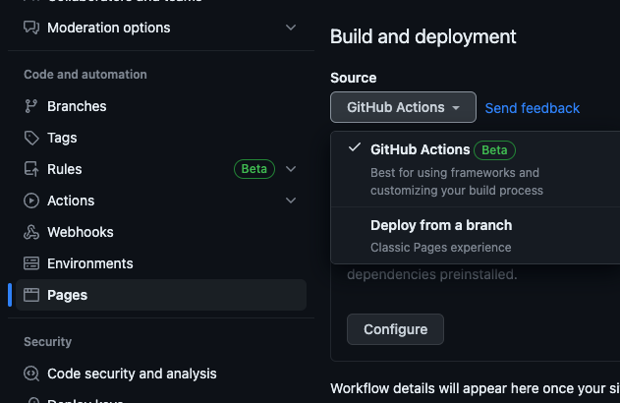The height and width of the screenshot is (403, 620).
Task: Click the Source label
Action: pos(354,78)
